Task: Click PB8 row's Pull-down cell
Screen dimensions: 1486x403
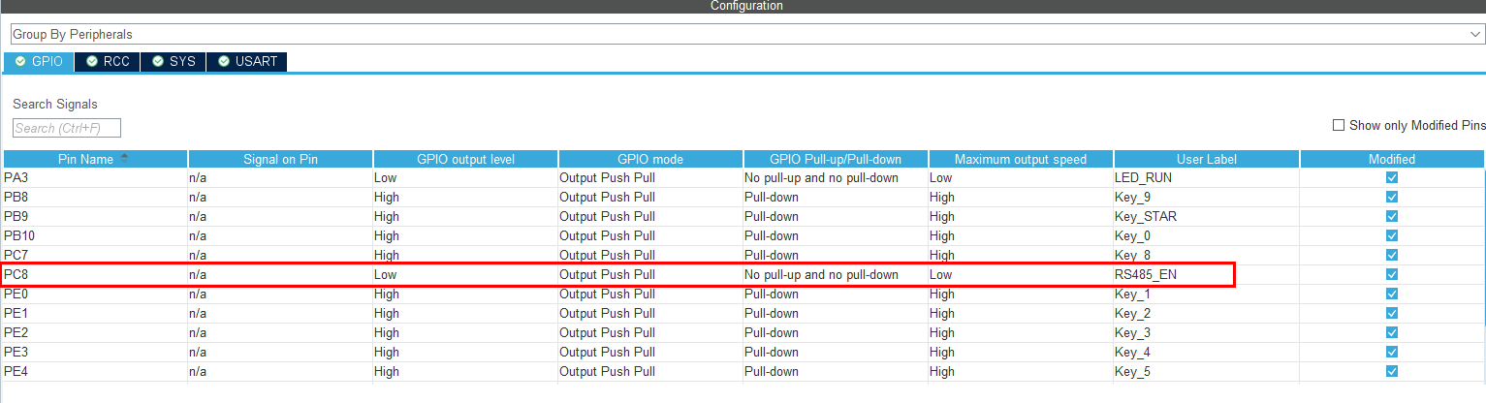Action: click(836, 198)
